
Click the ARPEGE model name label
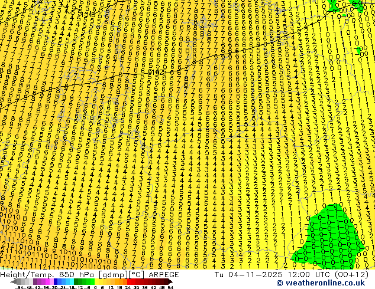point(164,275)
